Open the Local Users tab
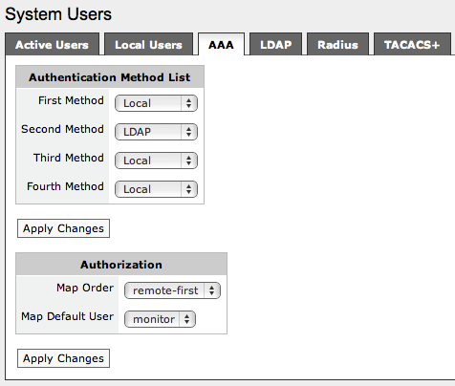Image resolution: width=455 pixels, height=386 pixels. tap(148, 44)
